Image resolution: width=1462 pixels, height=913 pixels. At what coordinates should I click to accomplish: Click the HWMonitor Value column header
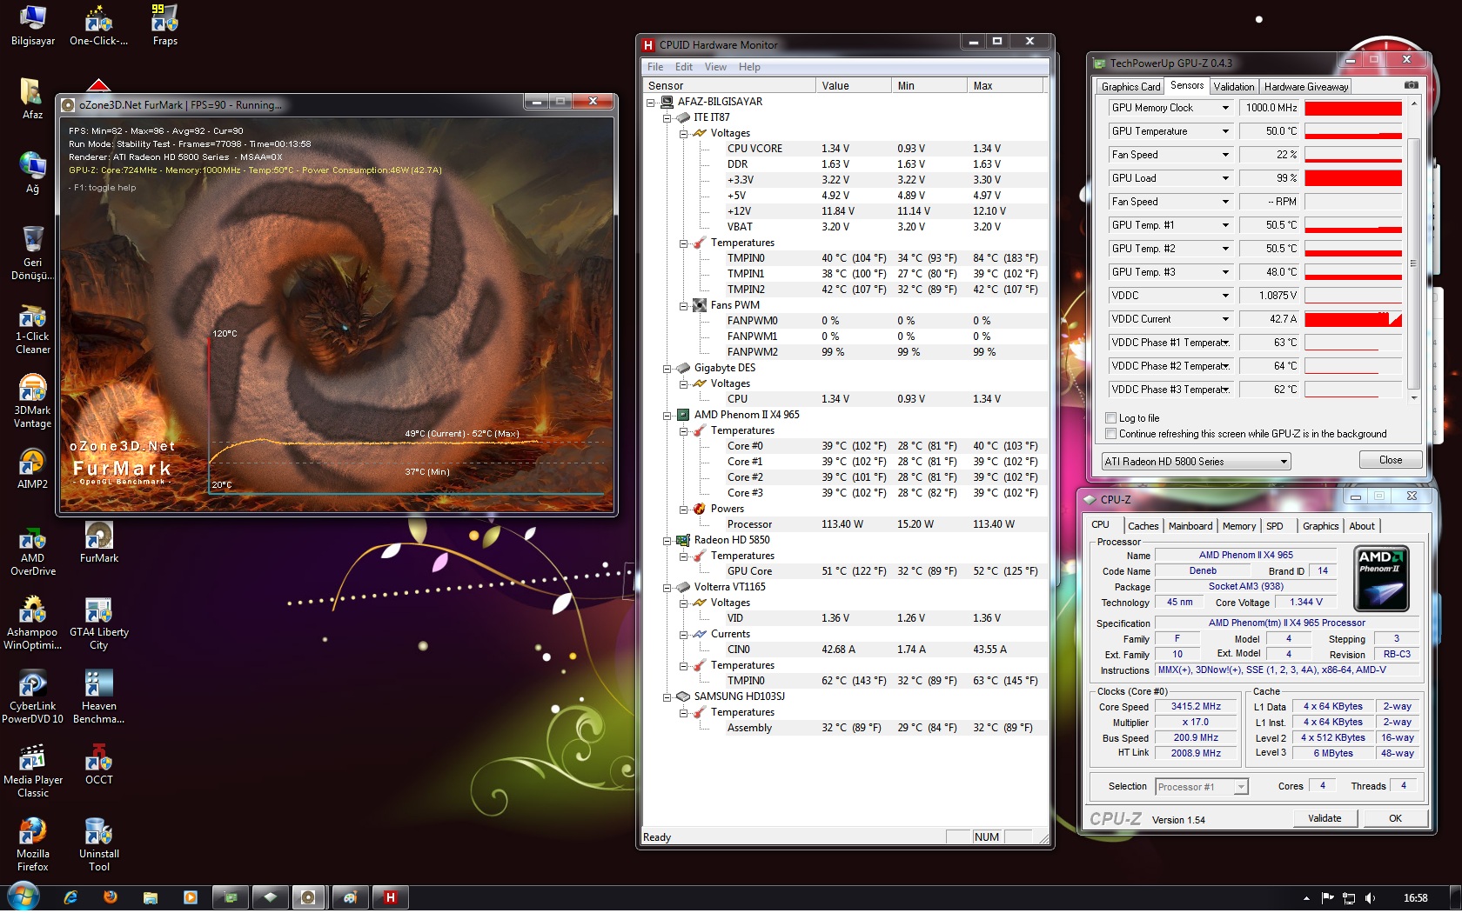click(x=854, y=85)
